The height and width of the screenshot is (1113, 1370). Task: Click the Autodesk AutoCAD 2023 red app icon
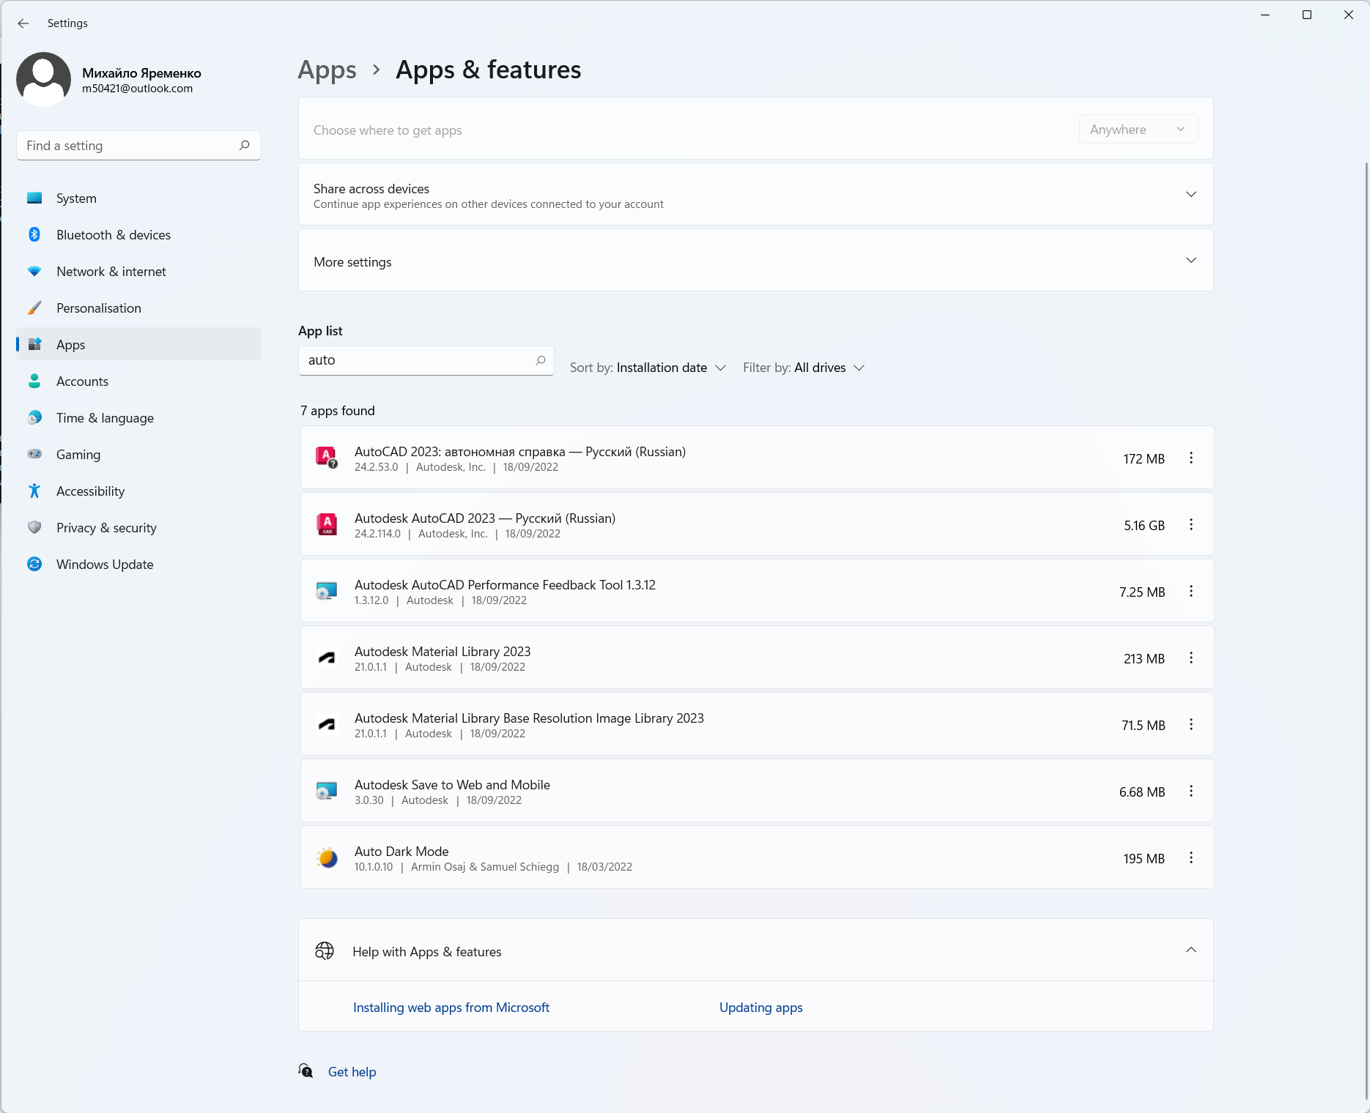[327, 524]
